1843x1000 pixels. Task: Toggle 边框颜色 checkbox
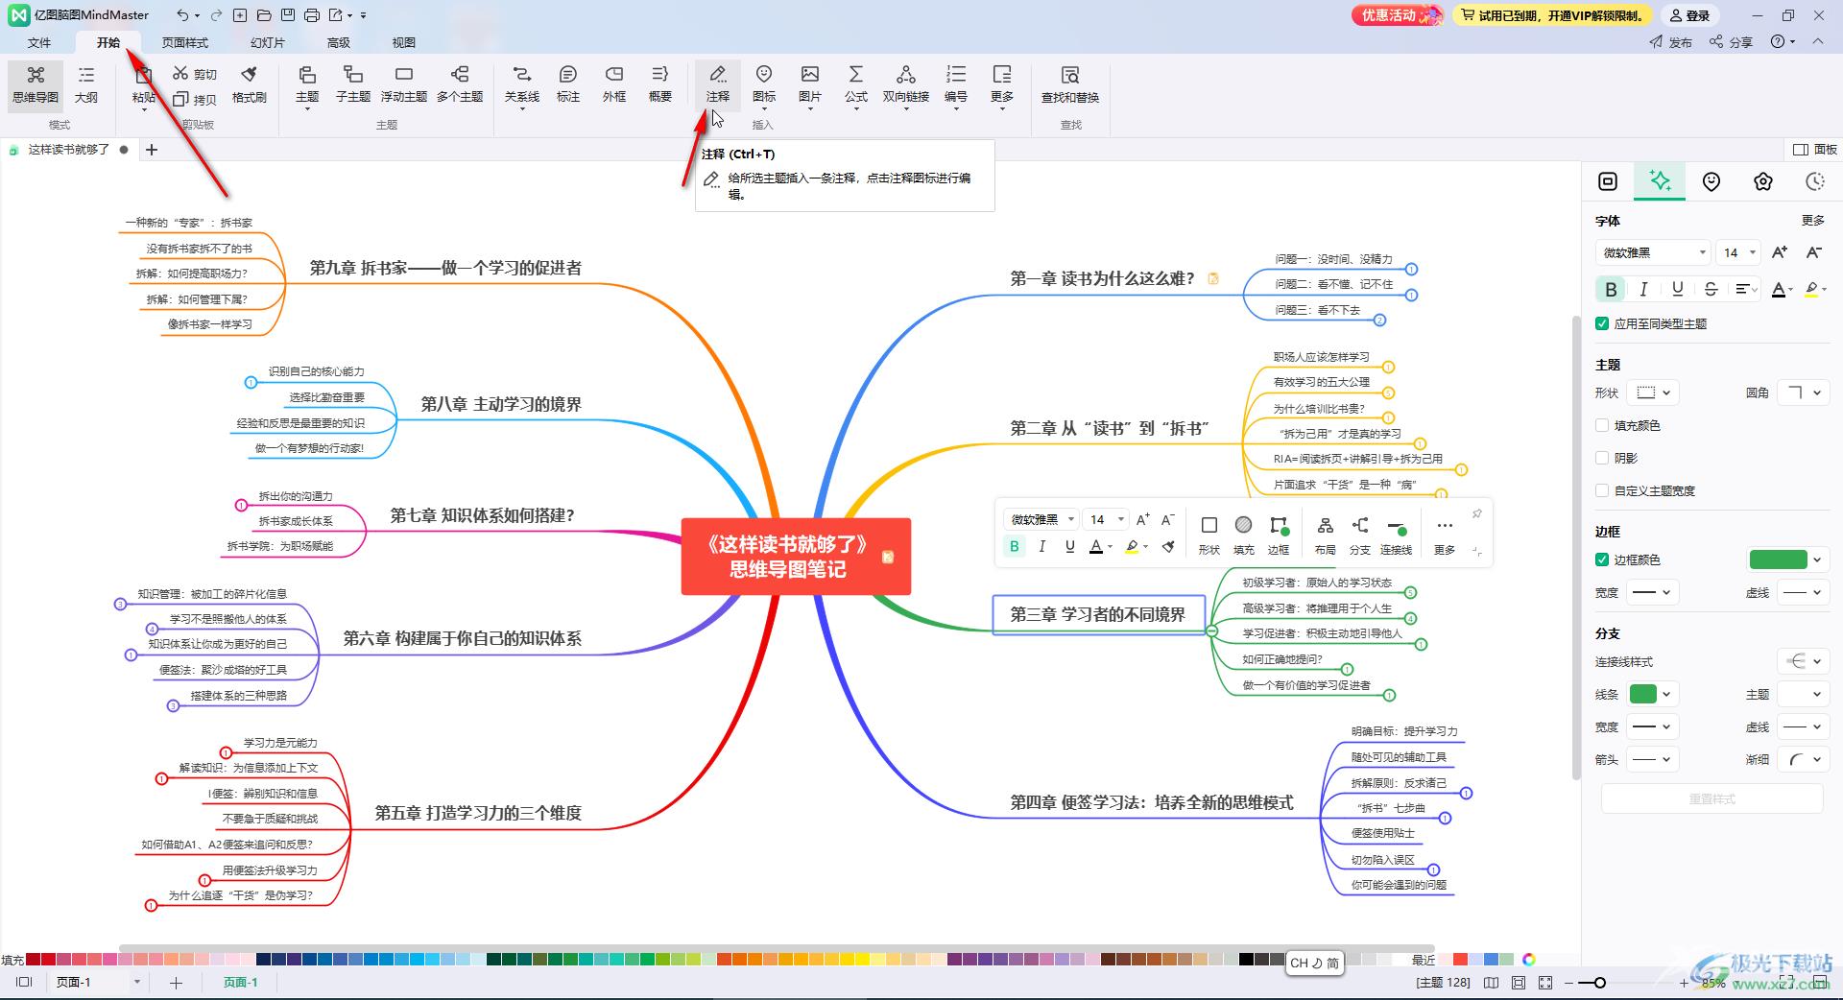1602,560
